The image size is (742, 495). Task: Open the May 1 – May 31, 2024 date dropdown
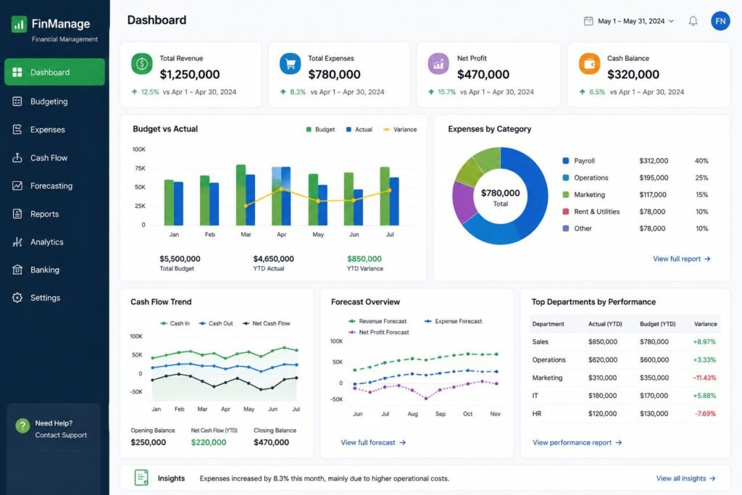pyautogui.click(x=629, y=21)
